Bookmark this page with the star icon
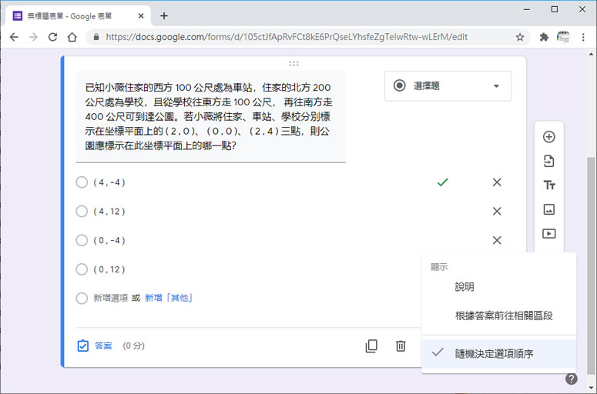 tap(520, 37)
